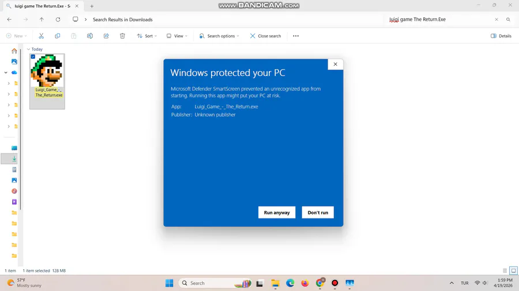Uncheck the Luigi_Game file checkbox
Screen dimensions: 519x291
click(x=33, y=57)
